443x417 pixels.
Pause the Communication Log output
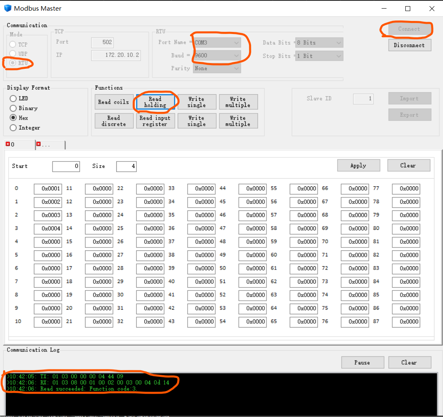tap(362, 362)
